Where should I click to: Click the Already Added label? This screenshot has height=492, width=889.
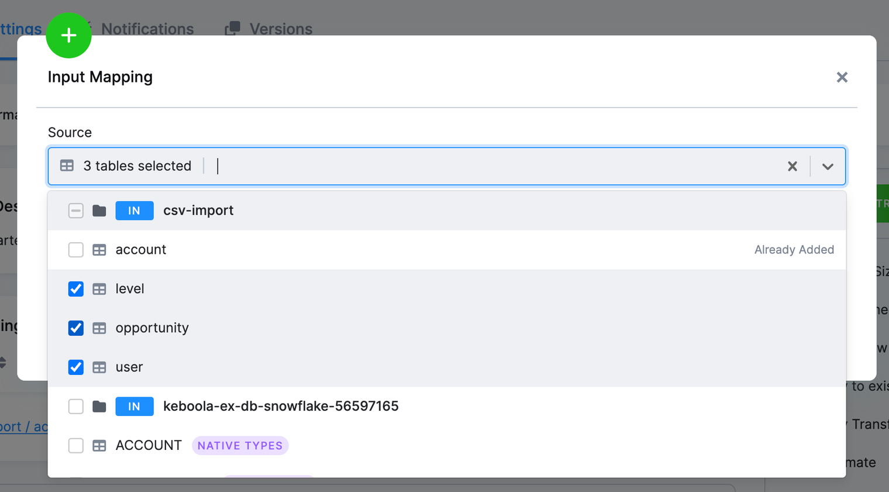[x=794, y=250]
